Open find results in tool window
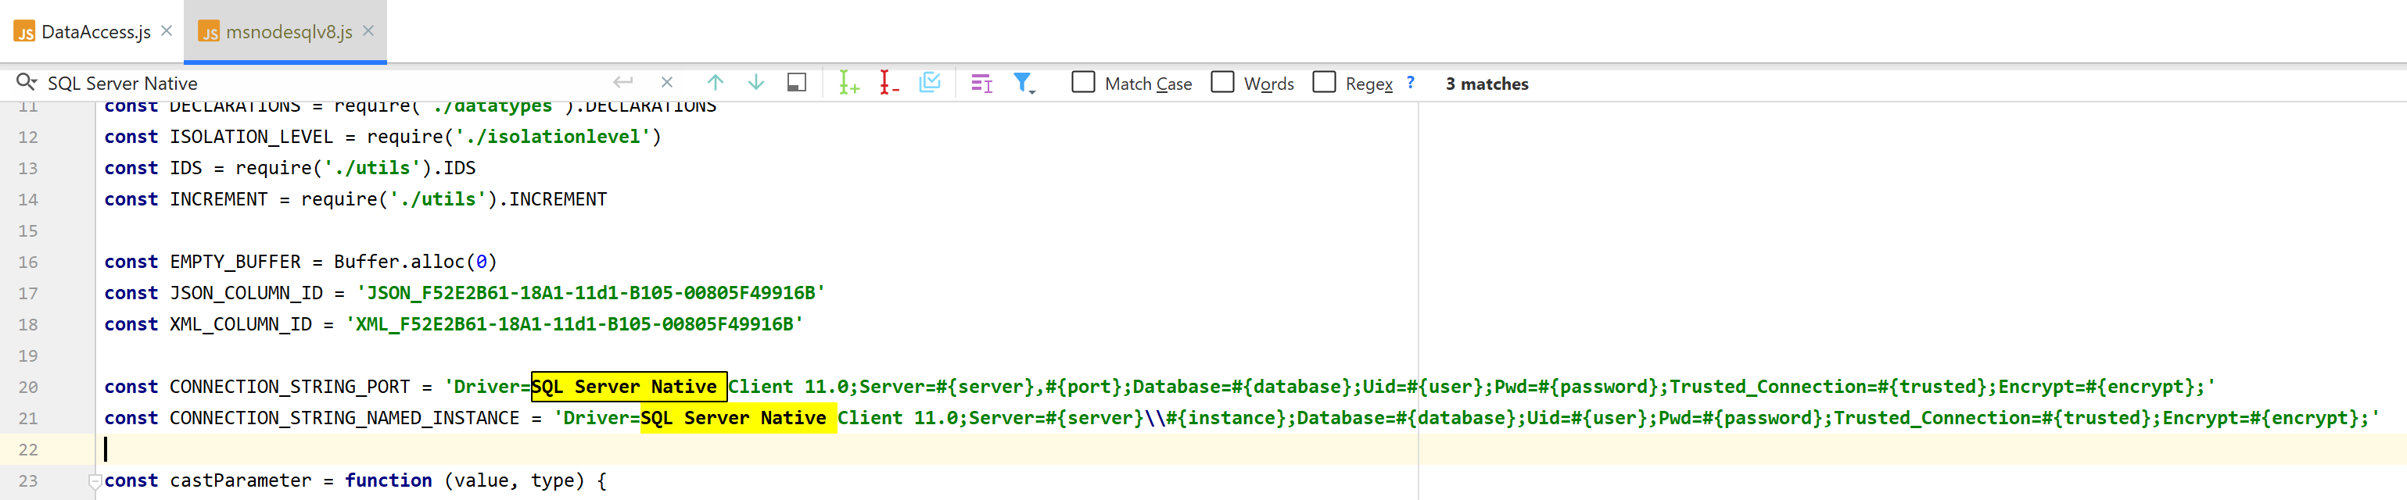 coord(796,83)
